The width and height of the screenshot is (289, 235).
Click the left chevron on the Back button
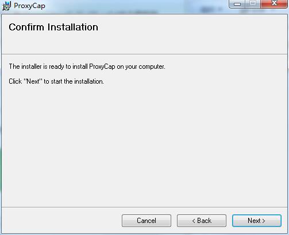click(x=194, y=221)
